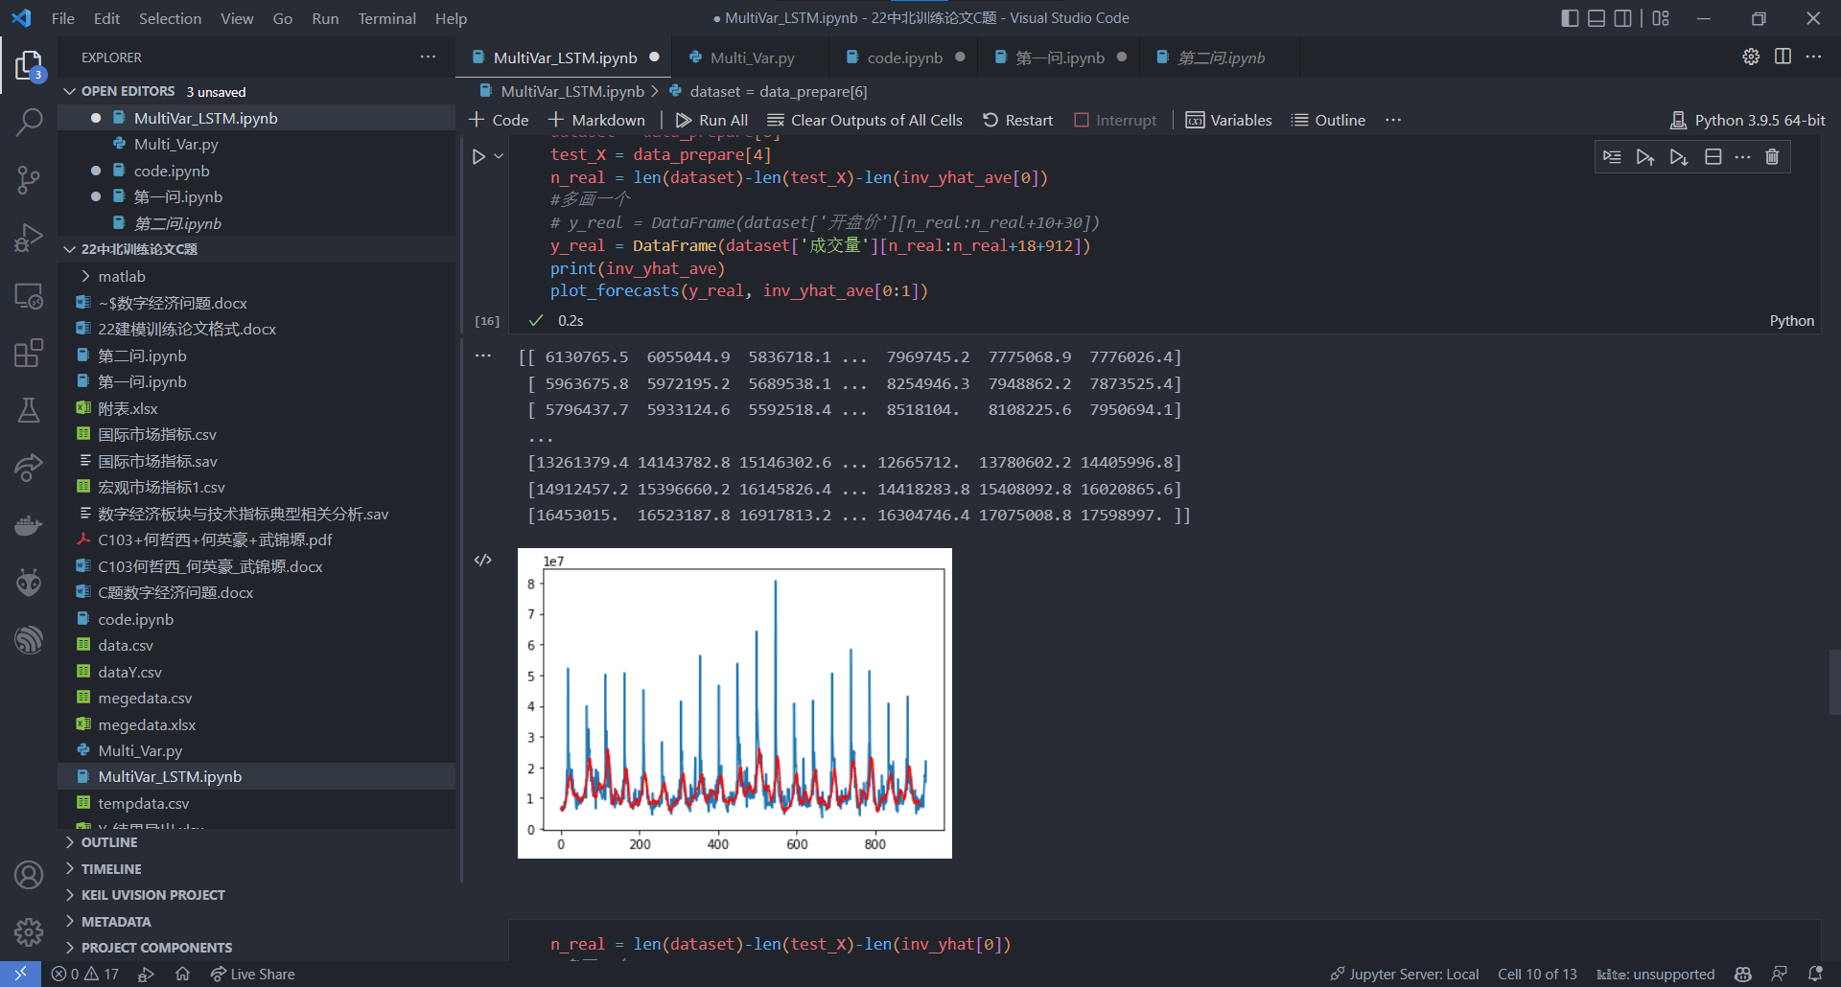Open the File menu
1841x987 pixels.
coord(62,18)
